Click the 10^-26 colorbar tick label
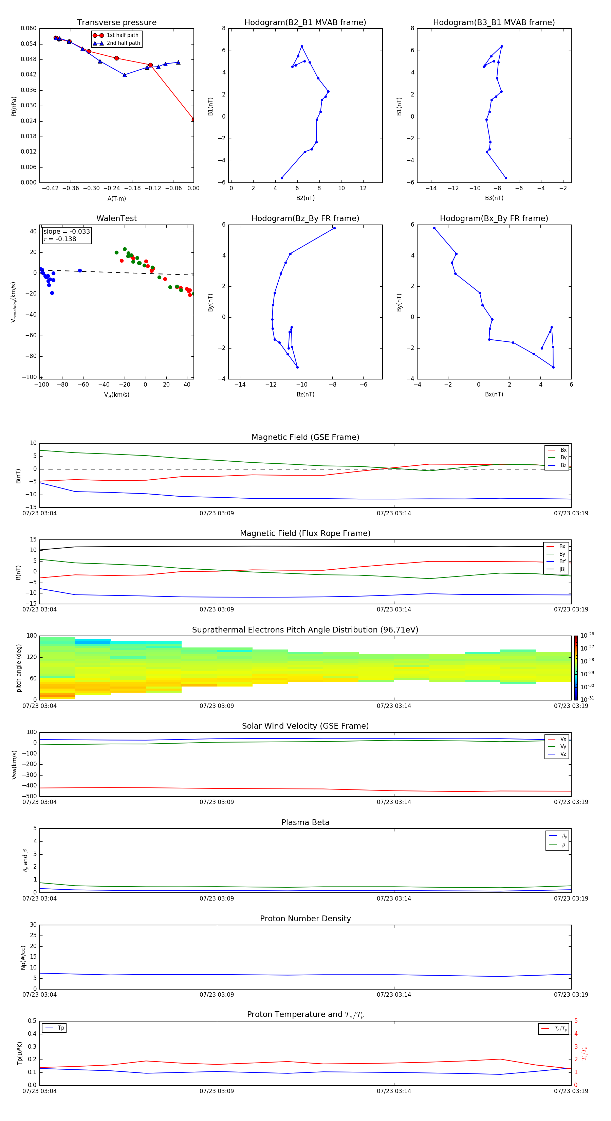The width and height of the screenshot is (611, 1121). pyautogui.click(x=587, y=635)
